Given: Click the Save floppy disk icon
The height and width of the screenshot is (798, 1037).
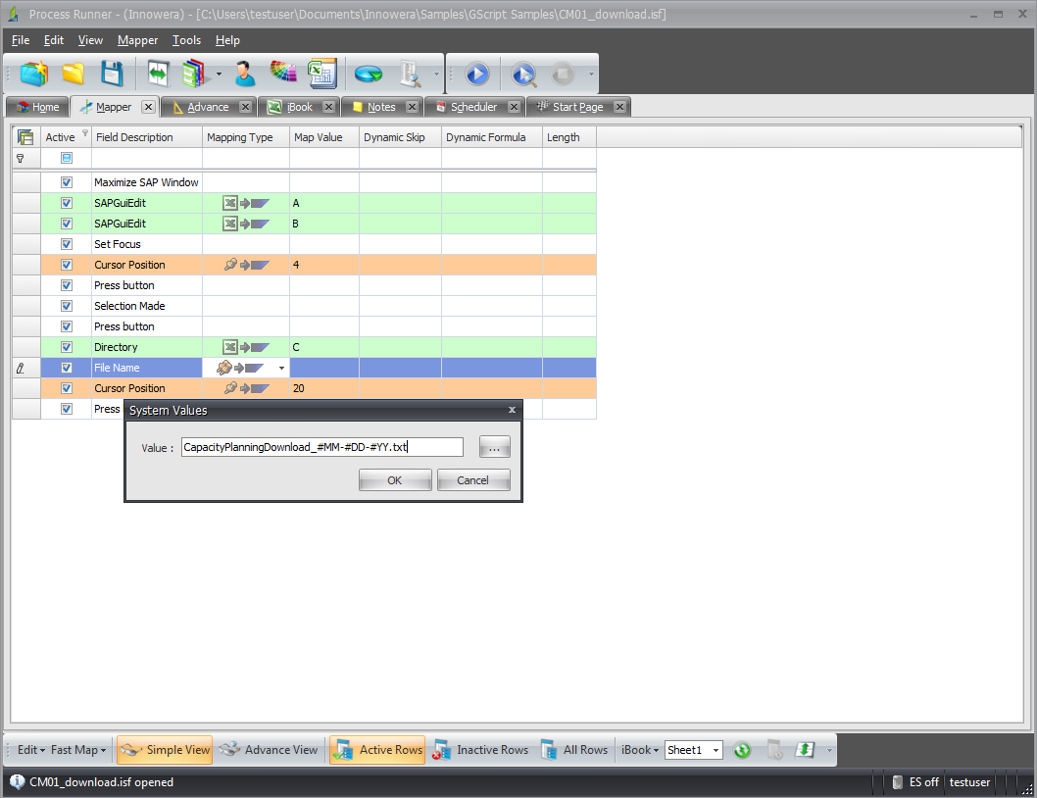Looking at the screenshot, I should point(112,74).
